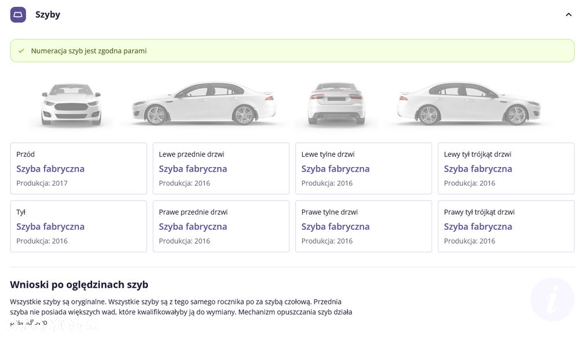Image resolution: width=580 pixels, height=337 pixels.
Task: Open the Lewy tył trójkąt drzwi card
Action: point(506,168)
